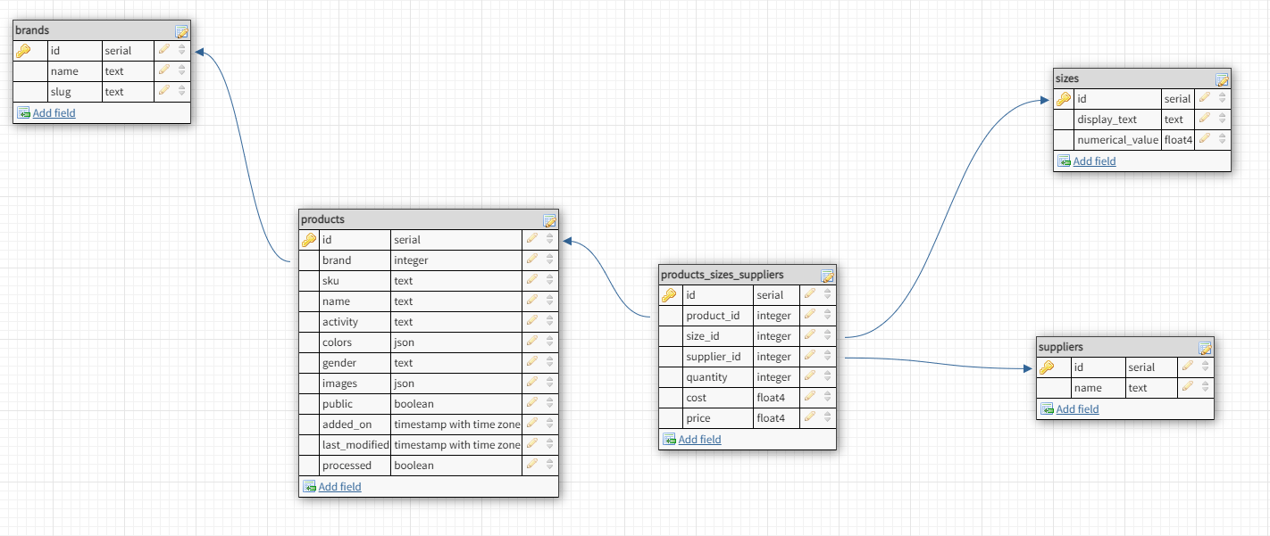Click the Add field icon in the brands table
The image size is (1270, 536).
tap(23, 112)
